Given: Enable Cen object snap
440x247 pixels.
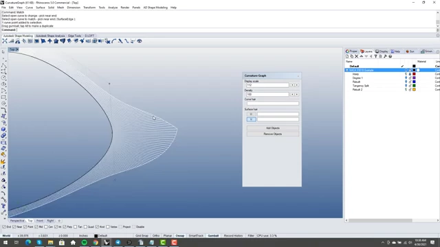Looking at the screenshot, I should point(46,227).
